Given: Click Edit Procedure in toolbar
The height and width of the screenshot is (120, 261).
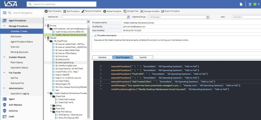Looking at the screenshot, I should [x=71, y=11].
